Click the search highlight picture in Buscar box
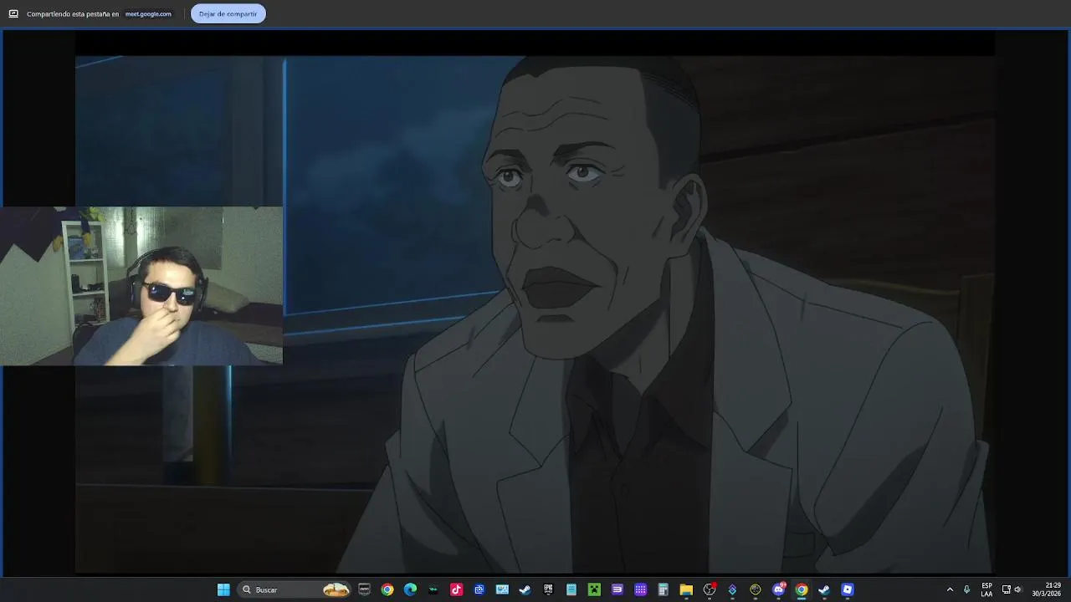Image resolution: width=1071 pixels, height=602 pixels. (336, 589)
